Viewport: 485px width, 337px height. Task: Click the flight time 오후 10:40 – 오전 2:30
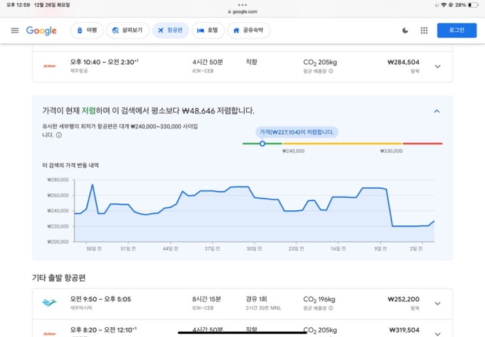(104, 62)
